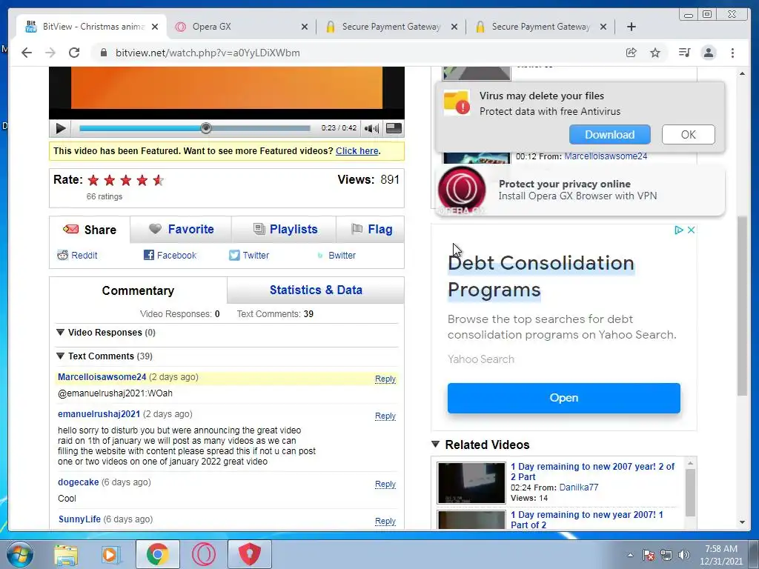Close the BitView tab
Image resolution: width=759 pixels, height=569 pixels.
pyautogui.click(x=155, y=27)
